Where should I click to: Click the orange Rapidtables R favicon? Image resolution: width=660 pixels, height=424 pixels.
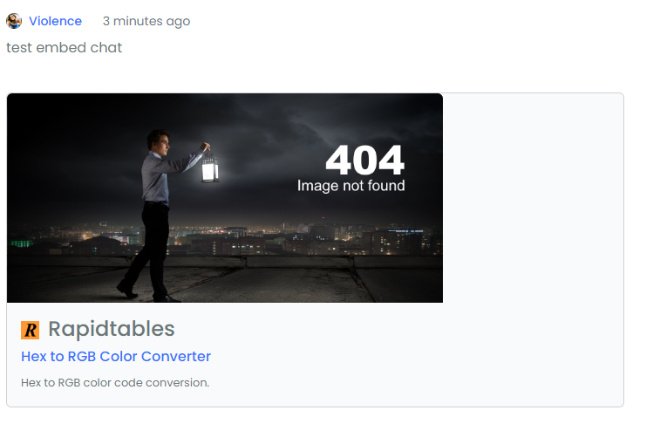31,330
